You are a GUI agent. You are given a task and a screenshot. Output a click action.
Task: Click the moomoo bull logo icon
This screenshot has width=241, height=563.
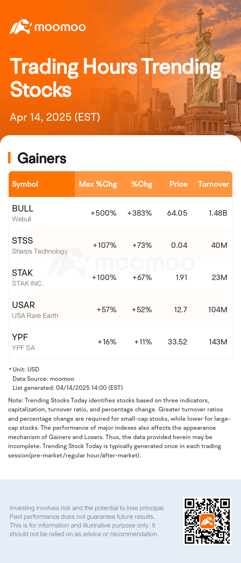pyautogui.click(x=20, y=27)
